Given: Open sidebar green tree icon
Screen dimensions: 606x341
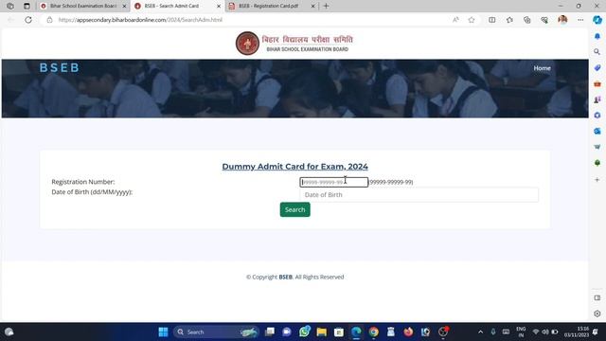Looking at the screenshot, I should [597, 163].
